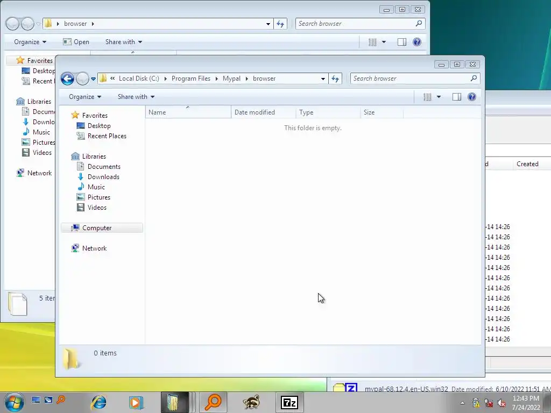Open the view options dropdown arrow in front window
This screenshot has width=551, height=413.
(x=439, y=97)
